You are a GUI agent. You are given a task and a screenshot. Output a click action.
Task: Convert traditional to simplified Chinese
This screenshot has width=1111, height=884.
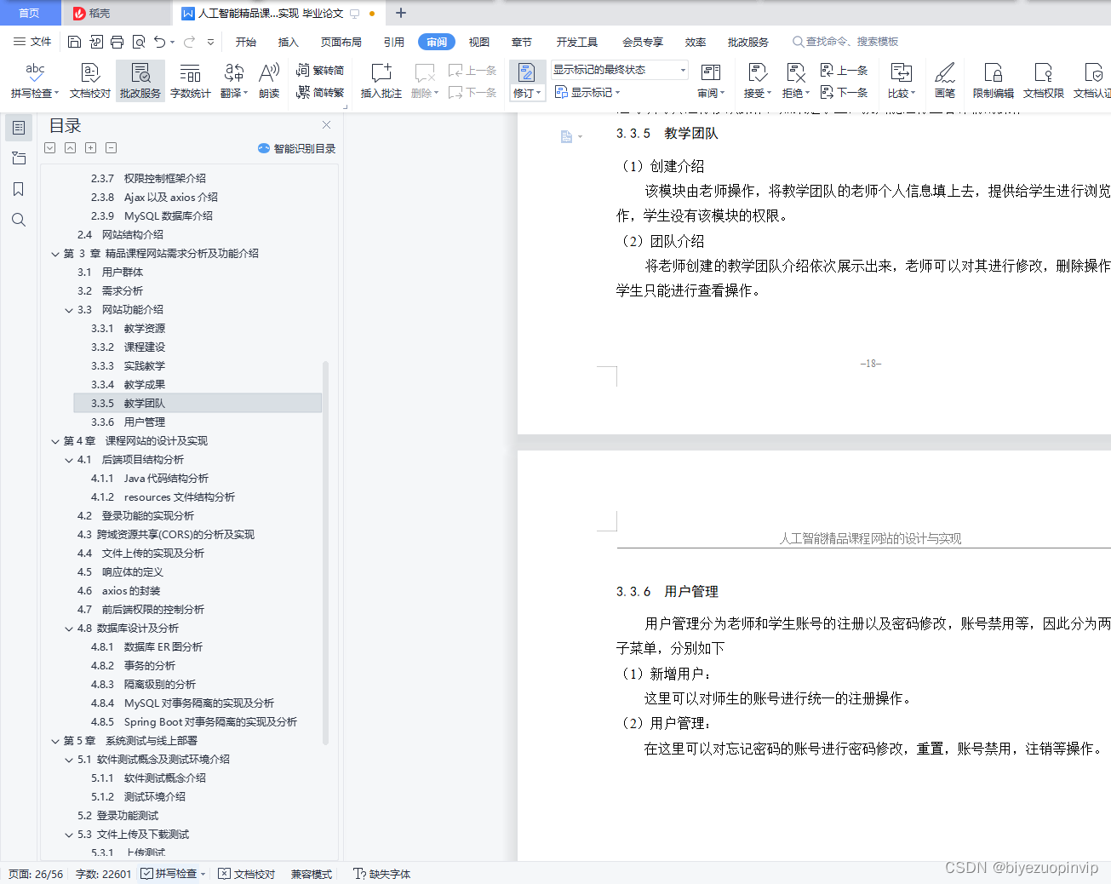[x=320, y=71]
